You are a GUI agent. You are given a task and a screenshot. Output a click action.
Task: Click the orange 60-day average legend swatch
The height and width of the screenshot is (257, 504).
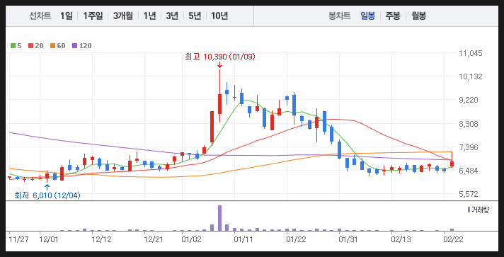tap(52, 46)
